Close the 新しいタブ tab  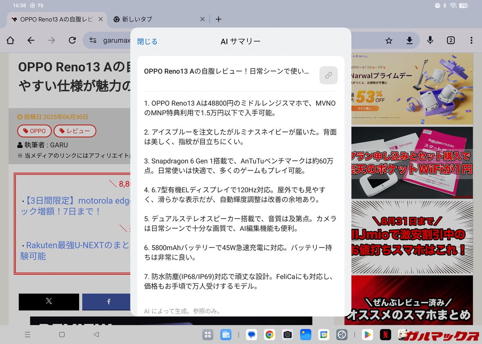point(202,19)
